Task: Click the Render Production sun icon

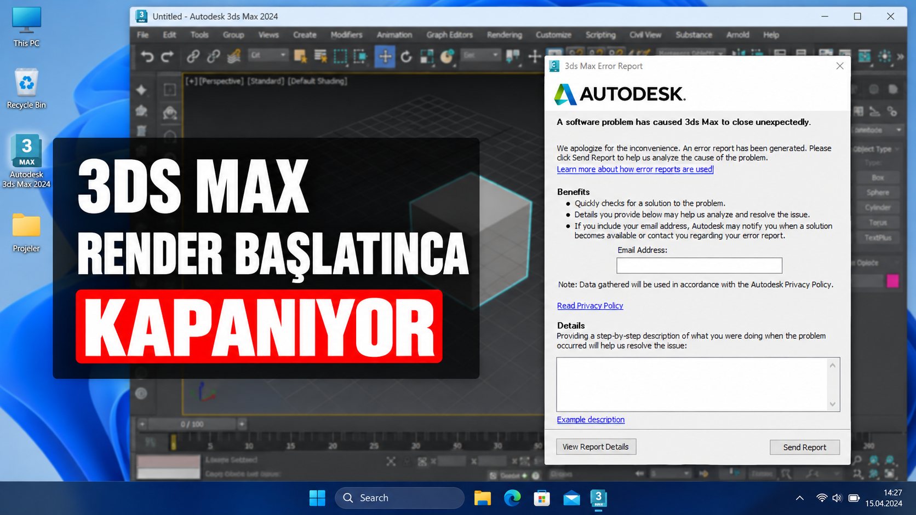Action: (884, 56)
